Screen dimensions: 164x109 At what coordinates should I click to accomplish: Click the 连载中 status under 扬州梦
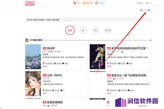coord(45,66)
